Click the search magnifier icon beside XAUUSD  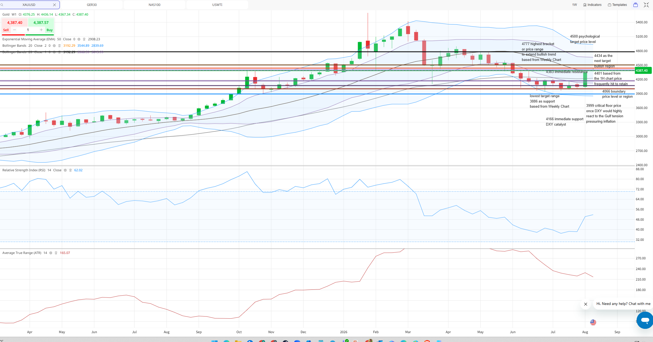[x=2, y=5]
